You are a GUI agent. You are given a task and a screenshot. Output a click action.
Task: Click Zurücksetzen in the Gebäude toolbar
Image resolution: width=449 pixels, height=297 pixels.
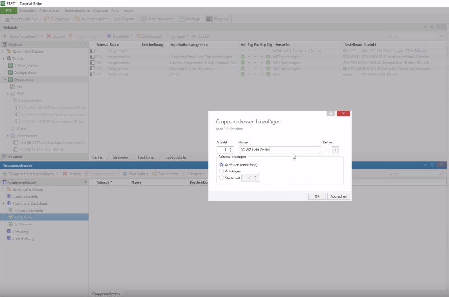tap(149, 36)
